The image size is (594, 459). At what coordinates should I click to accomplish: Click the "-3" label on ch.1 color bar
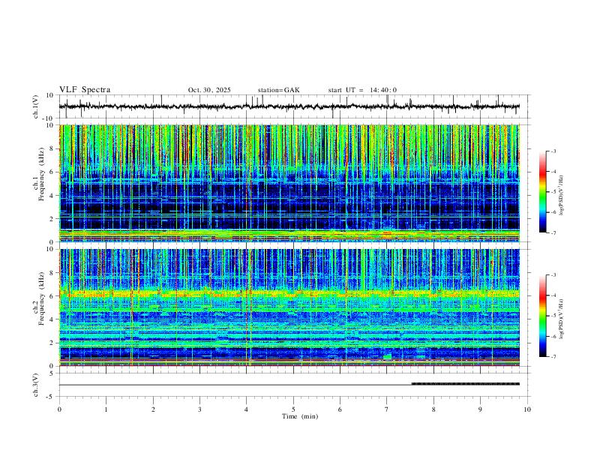553,151
